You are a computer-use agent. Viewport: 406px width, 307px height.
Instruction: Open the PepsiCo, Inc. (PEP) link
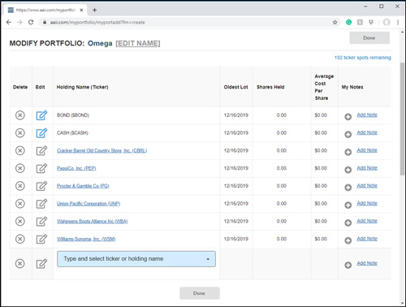(76, 168)
